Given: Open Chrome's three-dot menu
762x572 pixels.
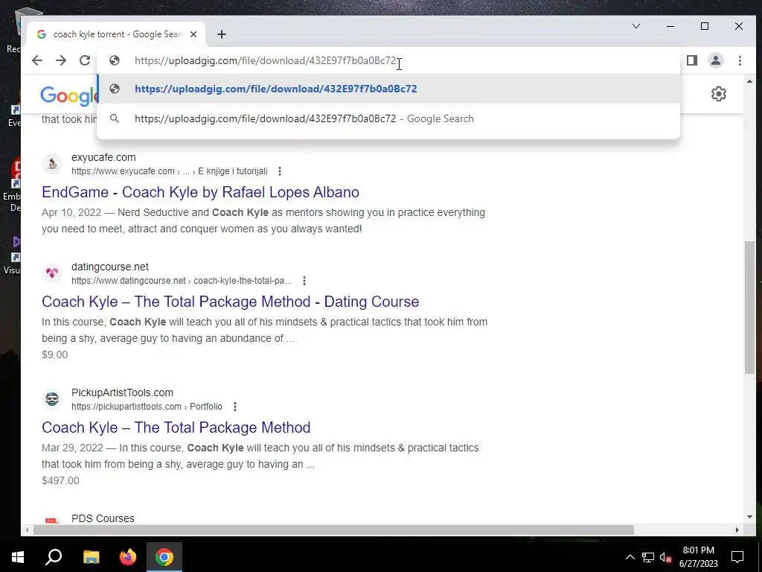Looking at the screenshot, I should 740,60.
